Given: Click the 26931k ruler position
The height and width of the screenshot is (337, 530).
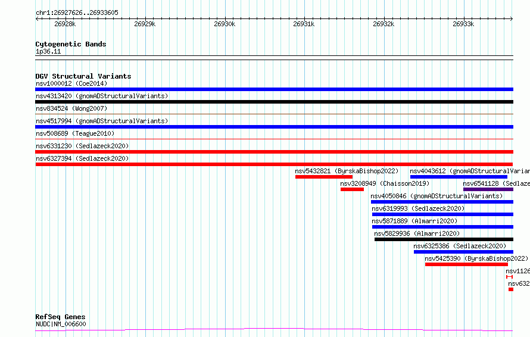Looking at the screenshot, I should 304,24.
